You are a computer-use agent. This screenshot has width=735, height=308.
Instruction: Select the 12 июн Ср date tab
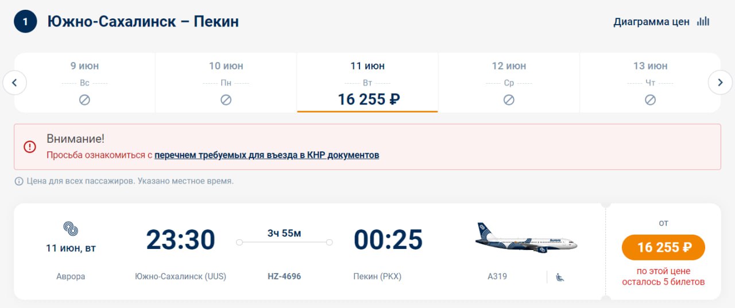509,83
